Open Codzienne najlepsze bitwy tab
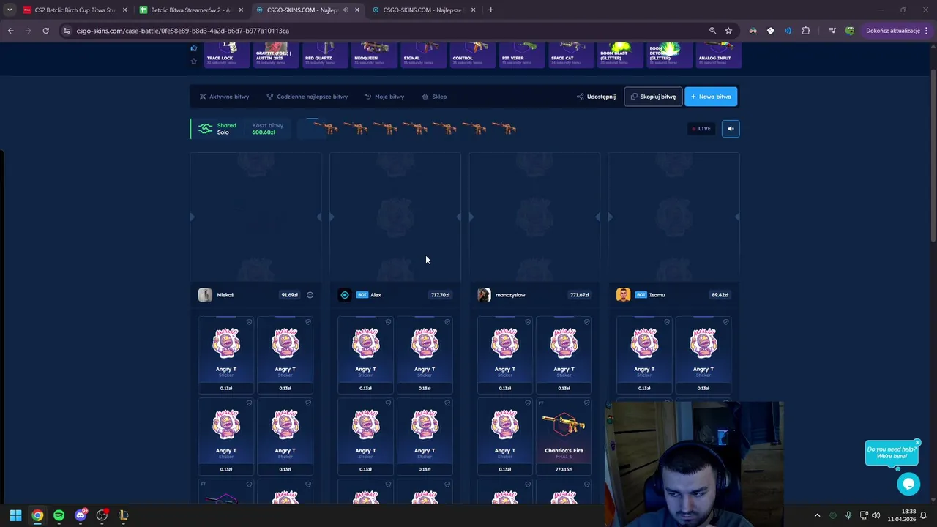 (307, 97)
